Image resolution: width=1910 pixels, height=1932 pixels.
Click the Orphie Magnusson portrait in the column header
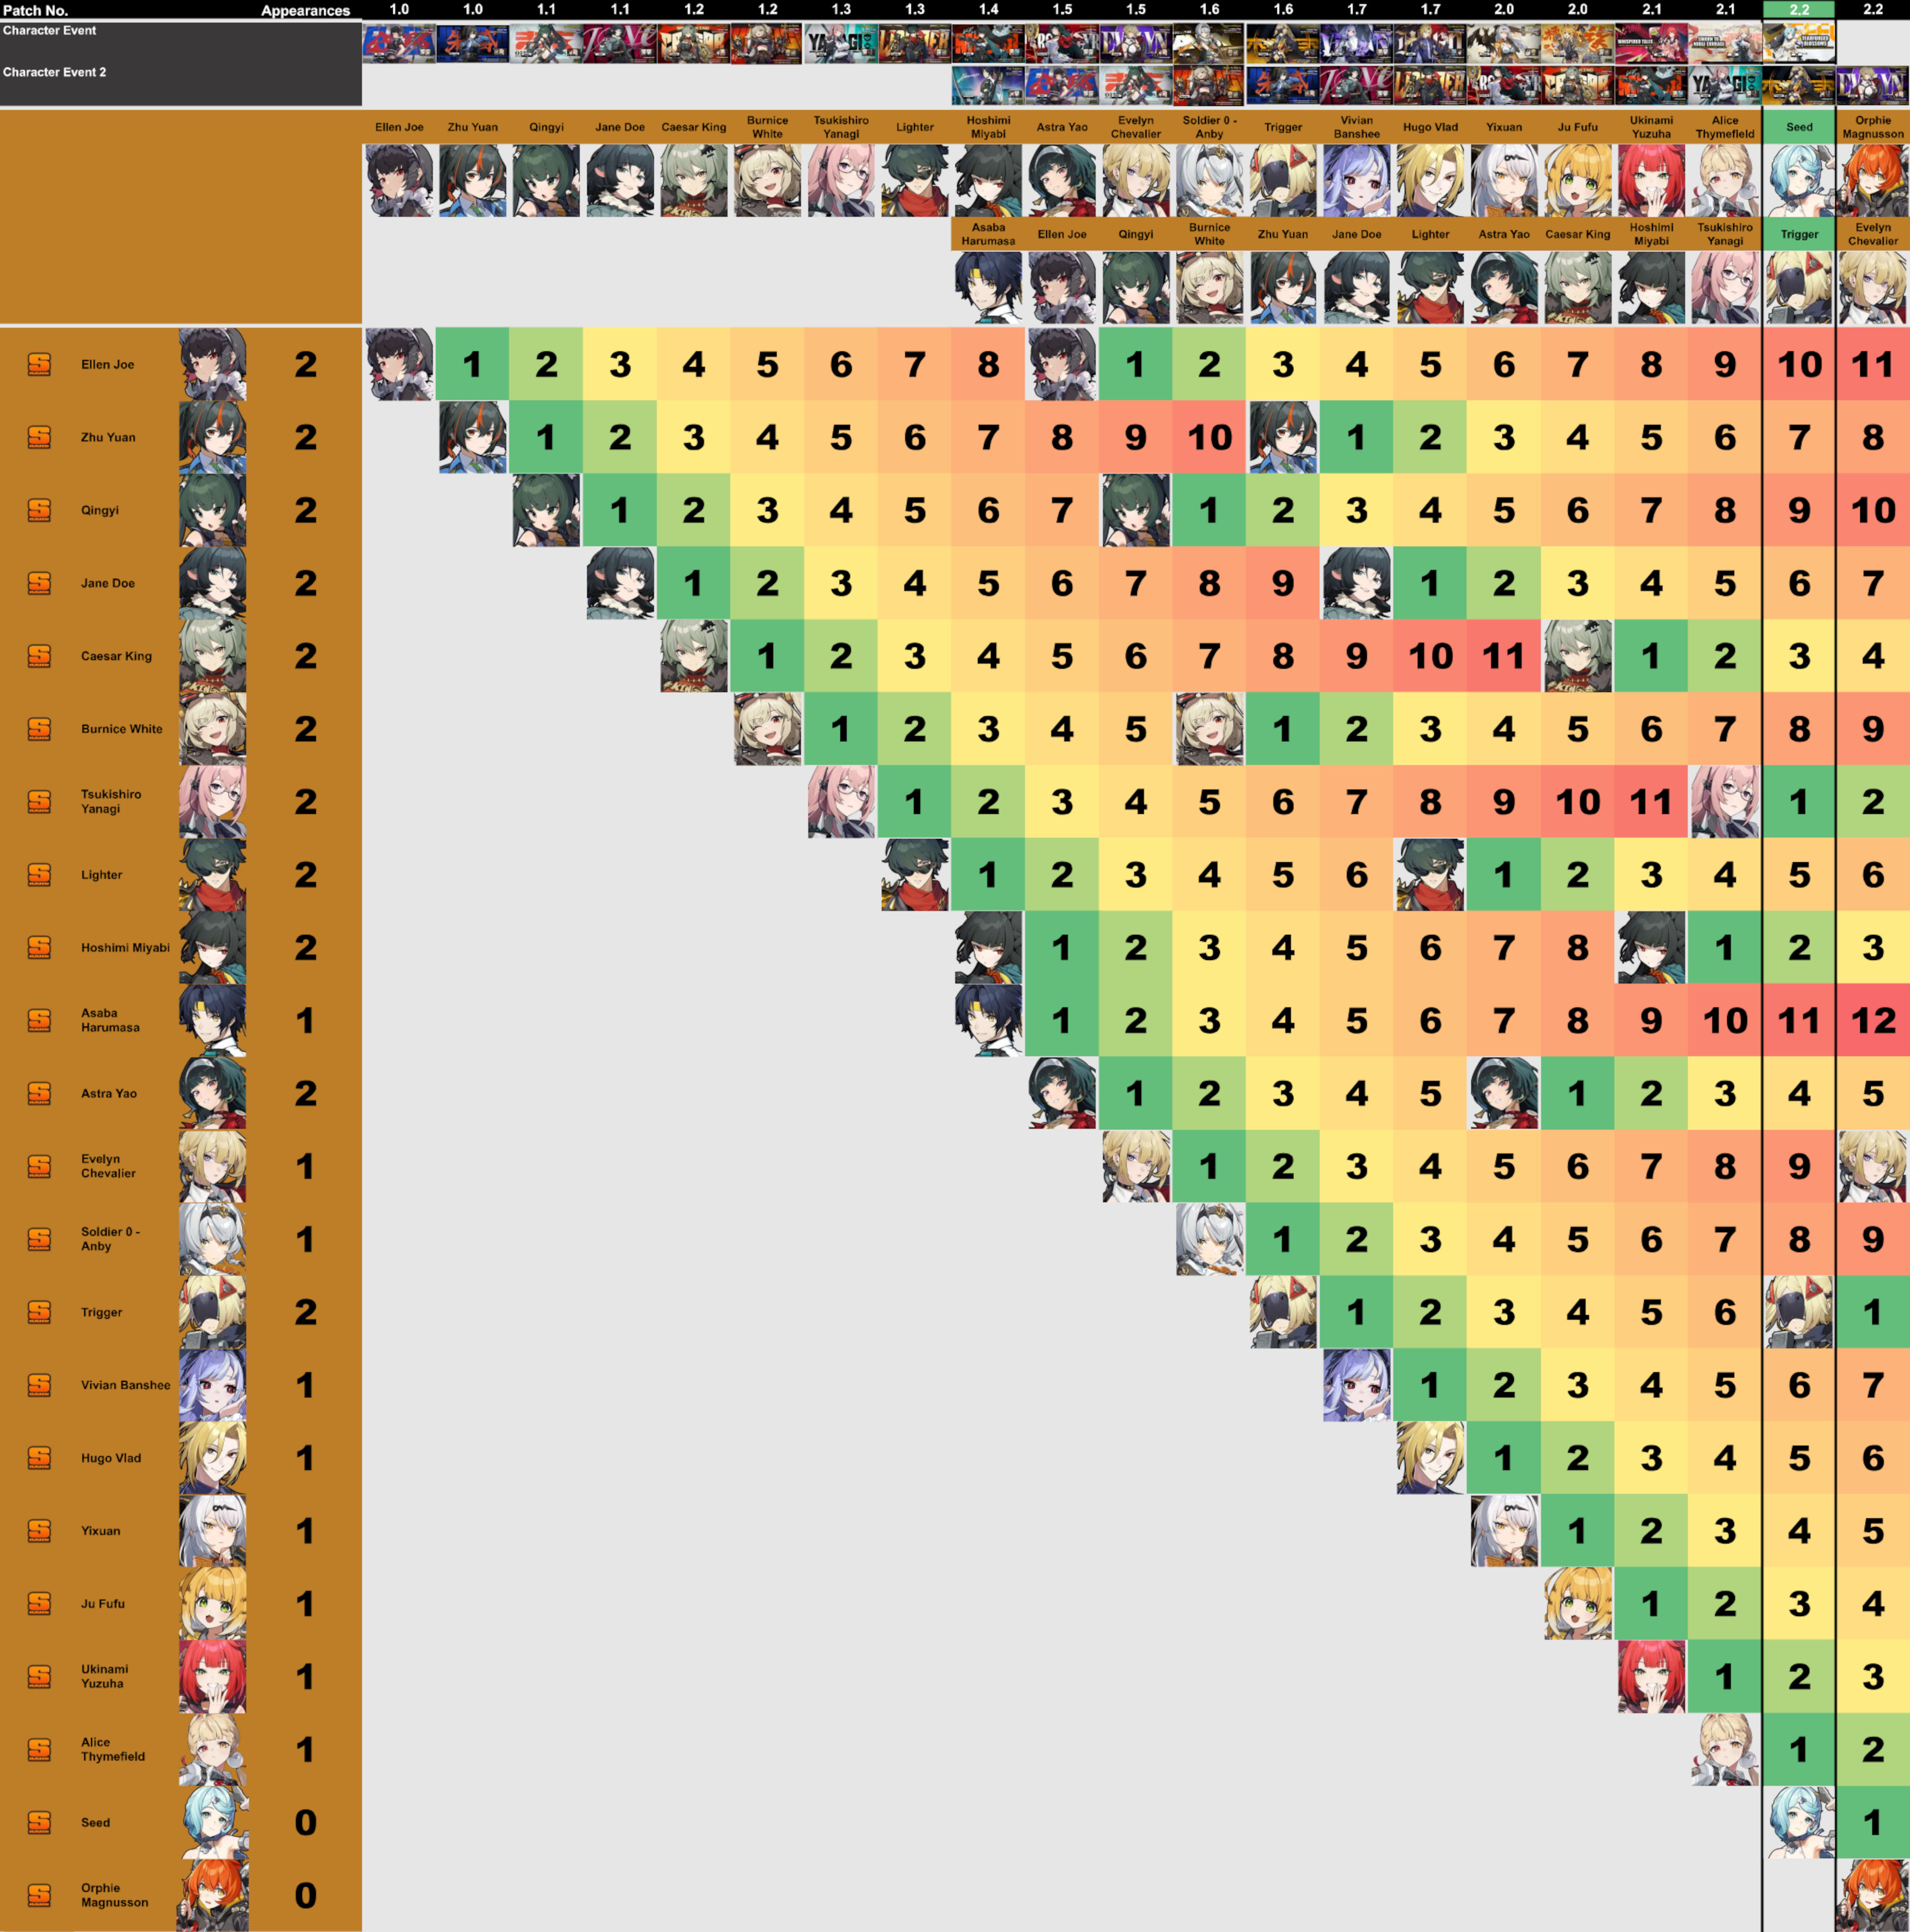pos(1873,181)
